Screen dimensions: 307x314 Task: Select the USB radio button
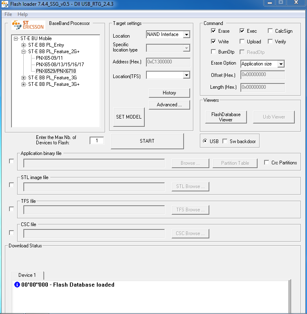pos(205,141)
